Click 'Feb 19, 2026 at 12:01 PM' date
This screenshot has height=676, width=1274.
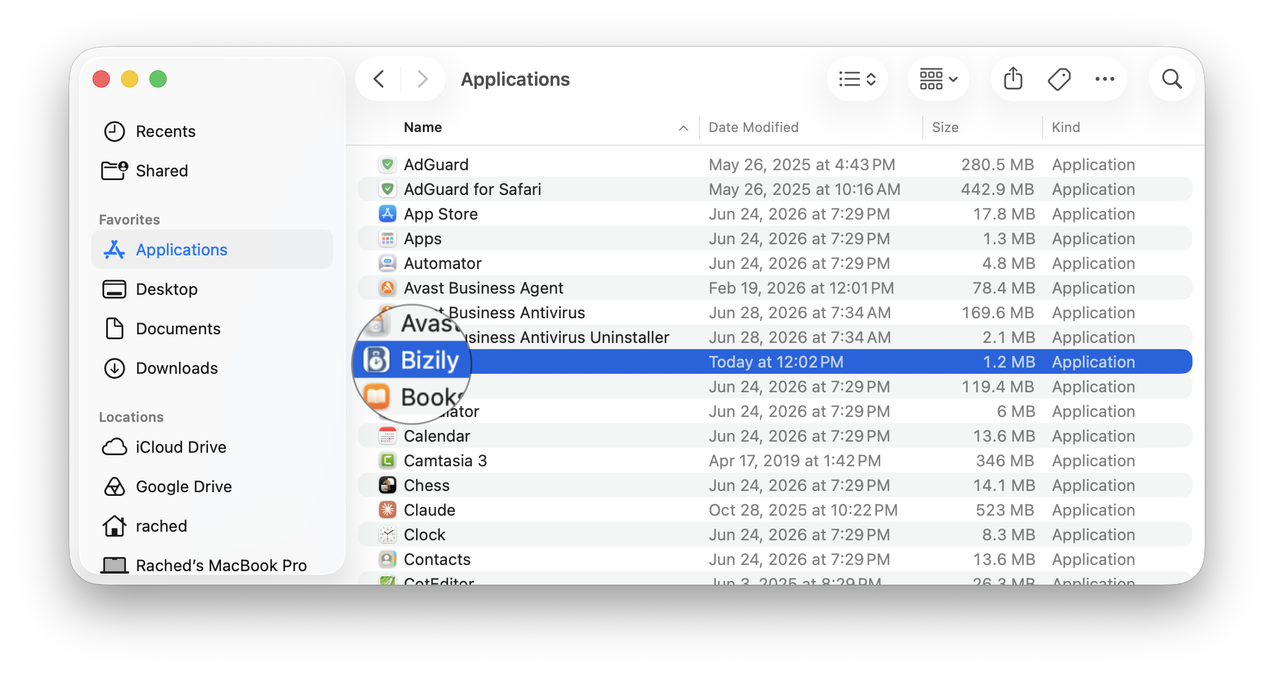point(801,288)
